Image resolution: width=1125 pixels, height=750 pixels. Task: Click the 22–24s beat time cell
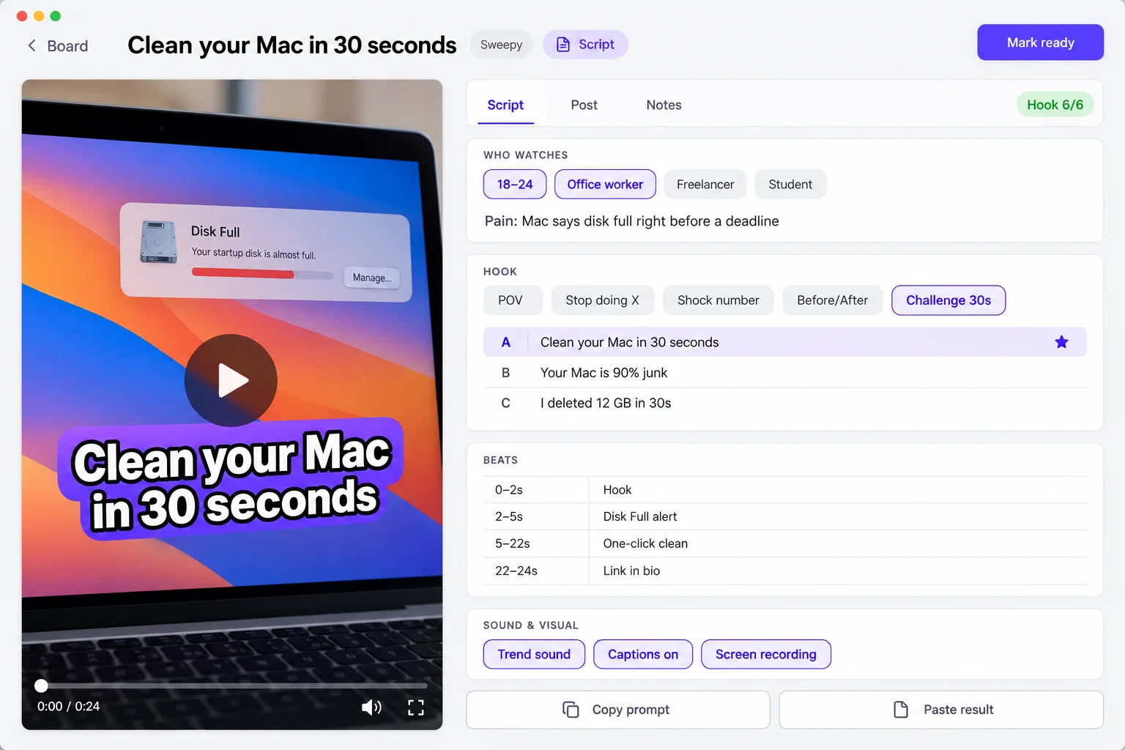click(536, 571)
